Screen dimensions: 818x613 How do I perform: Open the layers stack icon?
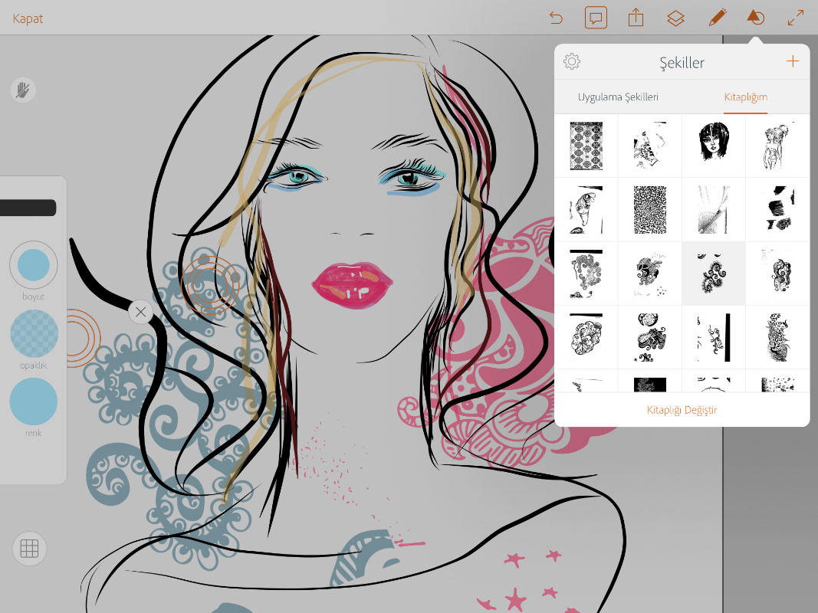point(675,18)
